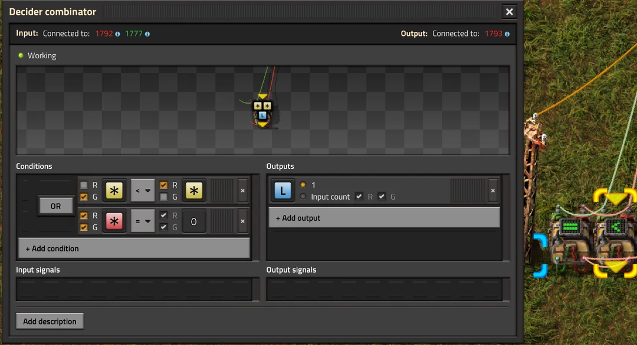The width and height of the screenshot is (637, 345).
Task: Click the yellow Everything signal in first condition
Action: coord(114,191)
